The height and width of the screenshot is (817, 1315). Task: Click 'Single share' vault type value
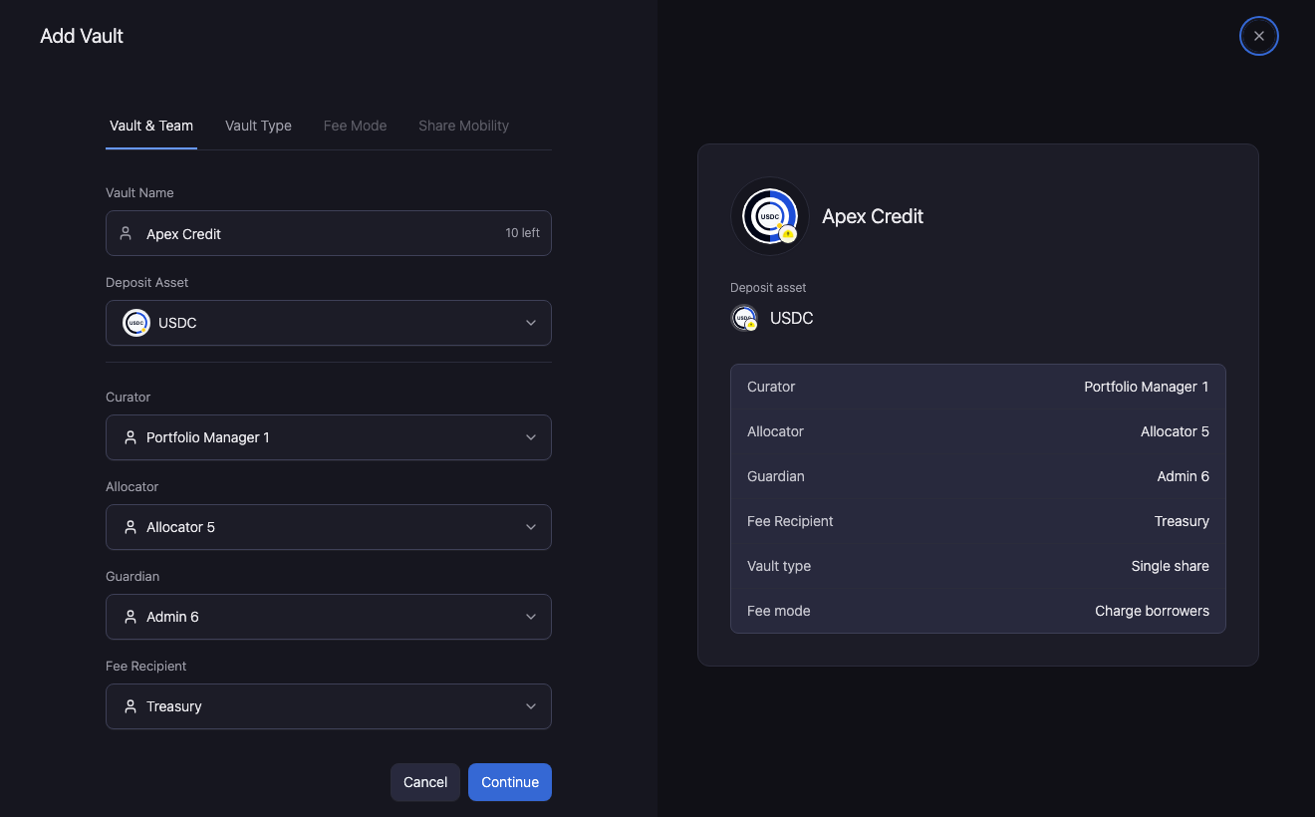[x=1170, y=566]
